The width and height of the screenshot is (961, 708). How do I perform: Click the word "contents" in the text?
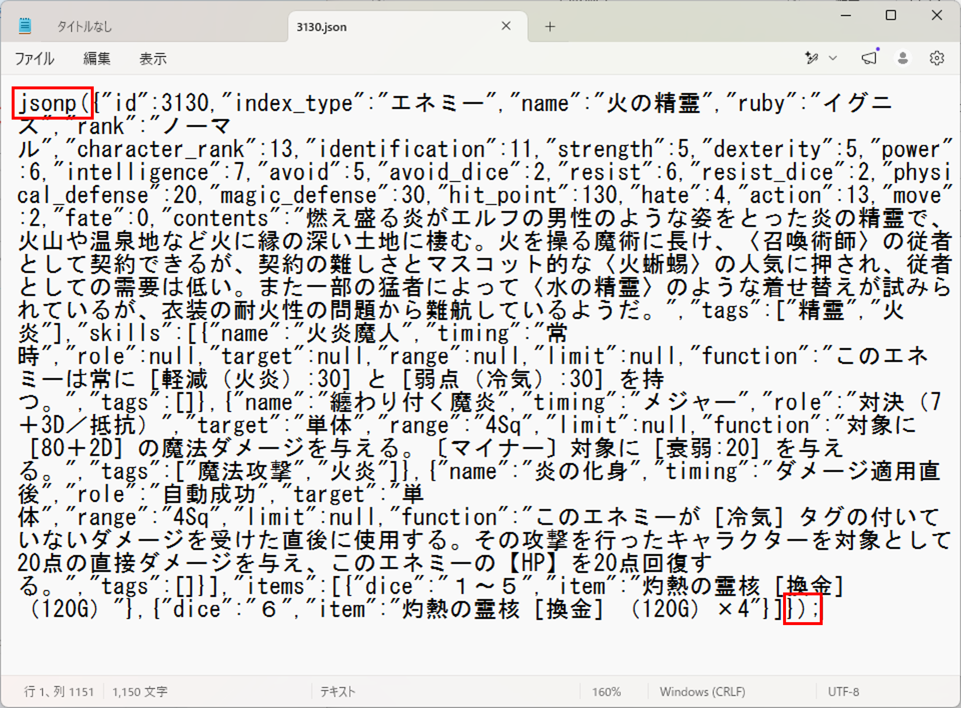(x=221, y=218)
